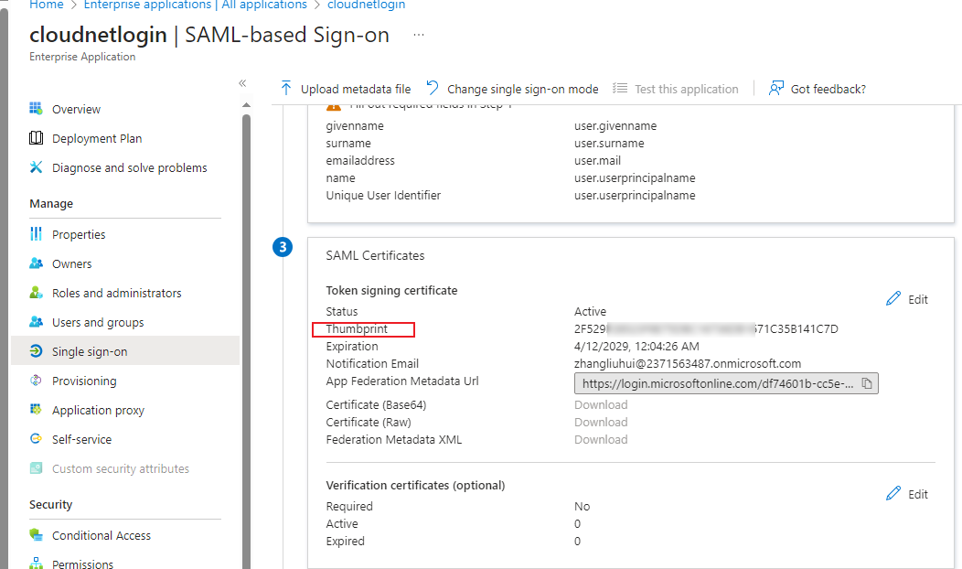The width and height of the screenshot is (962, 569).
Task: Click the Owners people icon
Action: pyautogui.click(x=37, y=263)
